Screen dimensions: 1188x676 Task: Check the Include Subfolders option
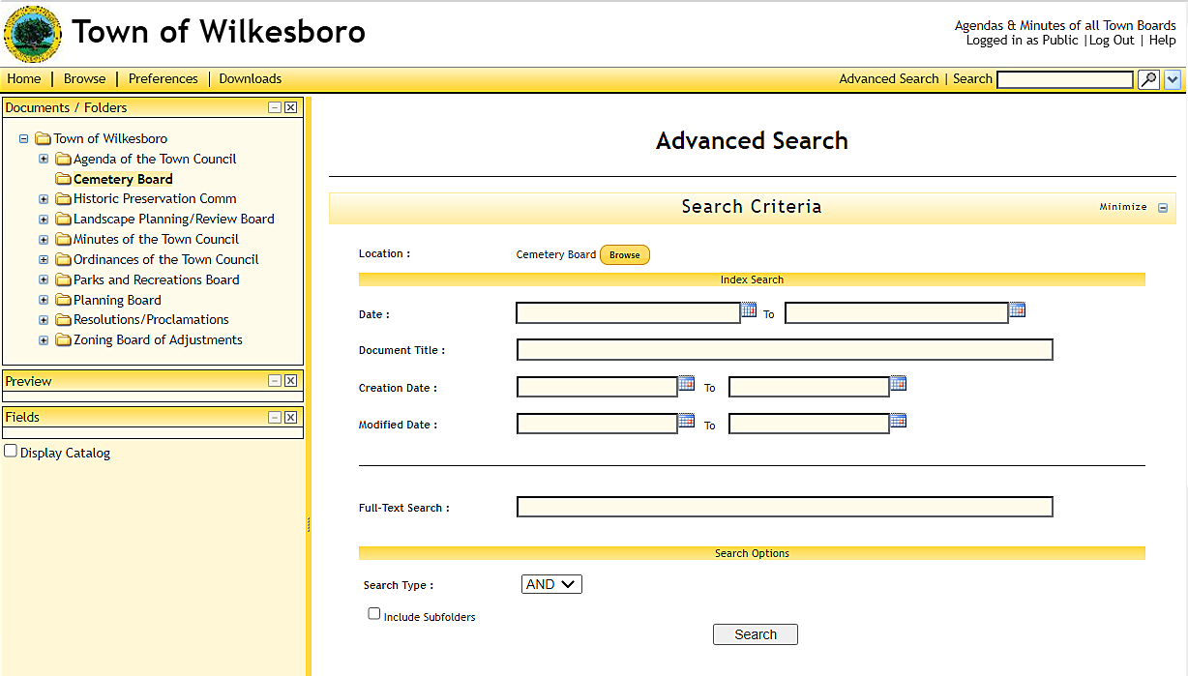pos(374,614)
